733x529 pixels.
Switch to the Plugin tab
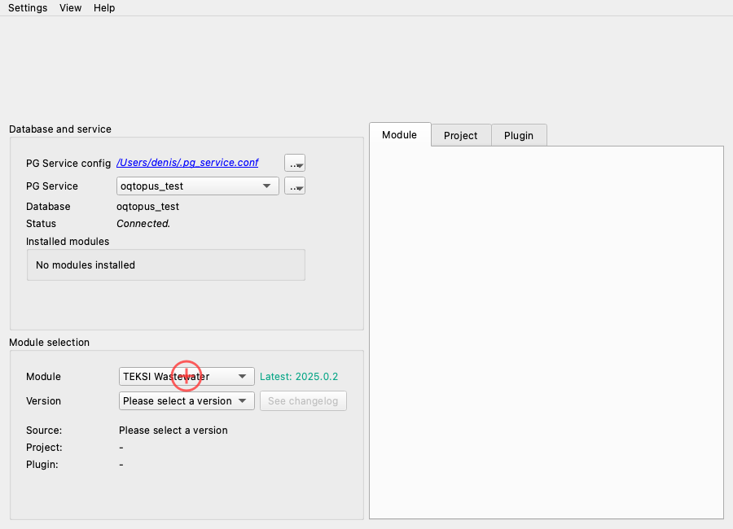coord(519,136)
